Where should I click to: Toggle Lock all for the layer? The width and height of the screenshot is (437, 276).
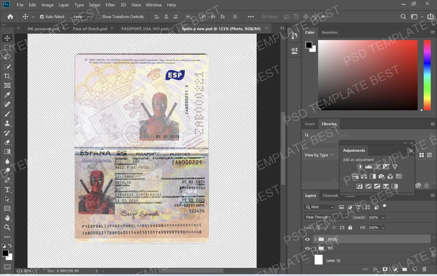pyautogui.click(x=350, y=227)
